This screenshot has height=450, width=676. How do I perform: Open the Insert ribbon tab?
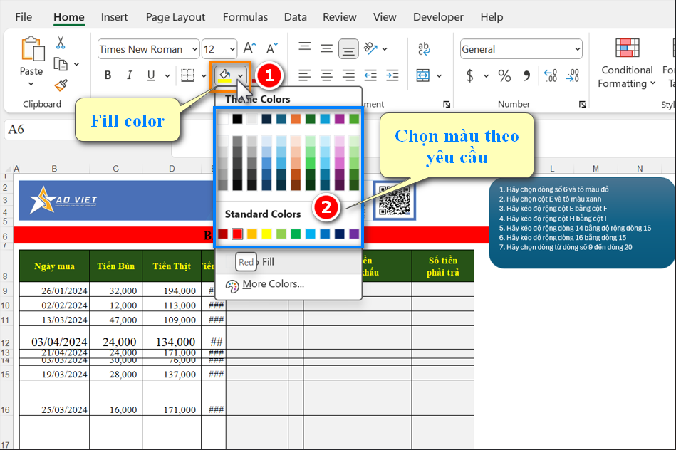[x=115, y=17]
